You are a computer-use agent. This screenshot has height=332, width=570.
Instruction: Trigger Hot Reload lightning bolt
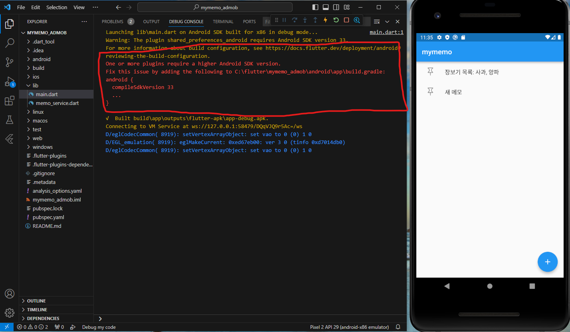click(x=325, y=20)
